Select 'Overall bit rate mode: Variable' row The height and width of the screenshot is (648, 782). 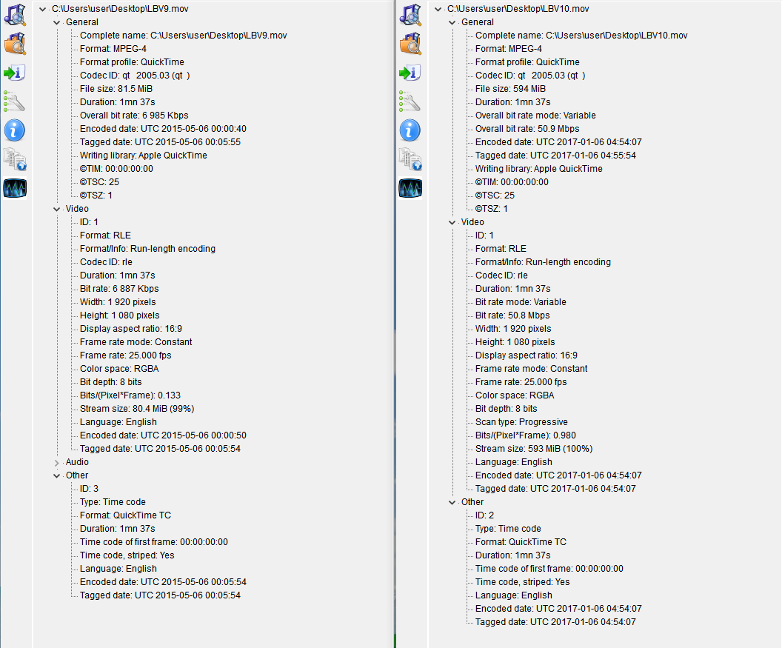(535, 116)
